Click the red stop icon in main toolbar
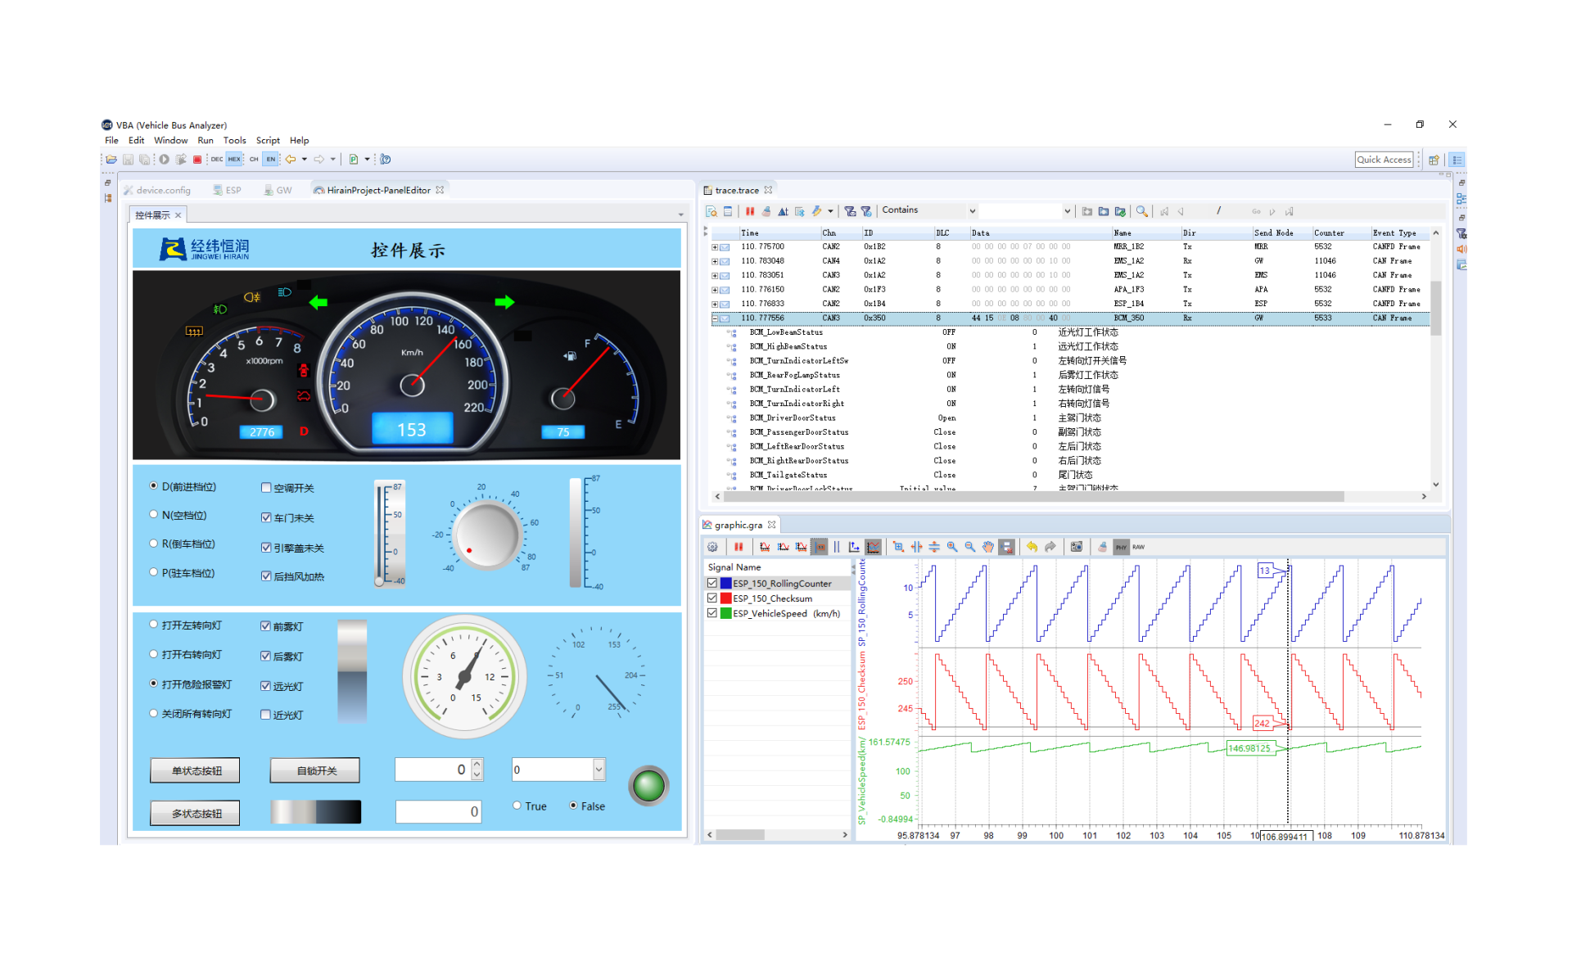 tap(197, 160)
